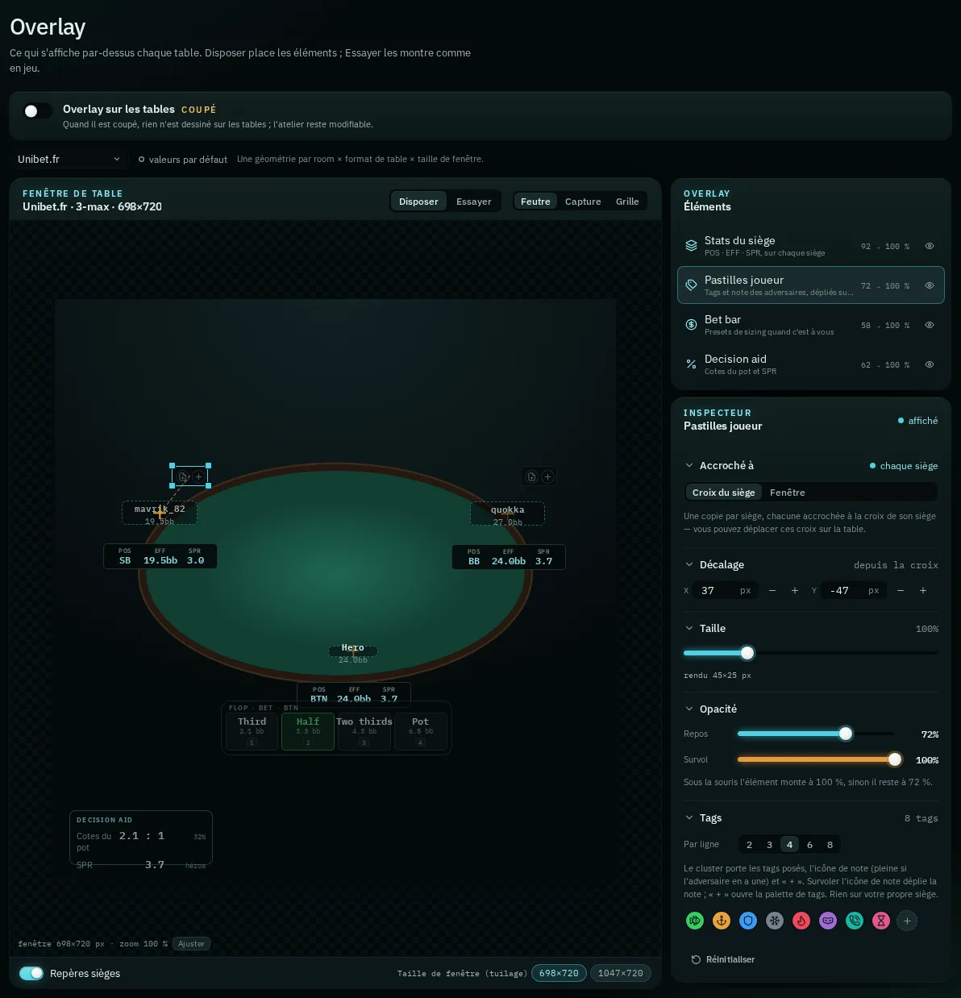
Task: Open the Unibet.fr room dropdown
Action: (69, 159)
